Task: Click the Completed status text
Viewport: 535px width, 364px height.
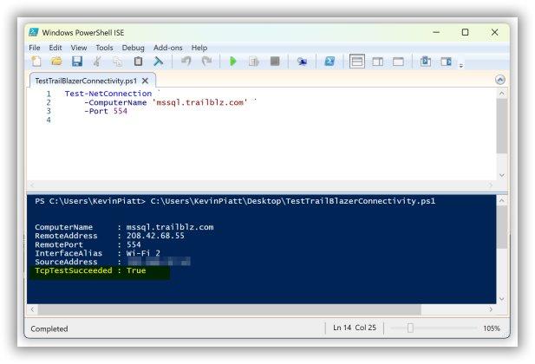Action: pyautogui.click(x=49, y=328)
